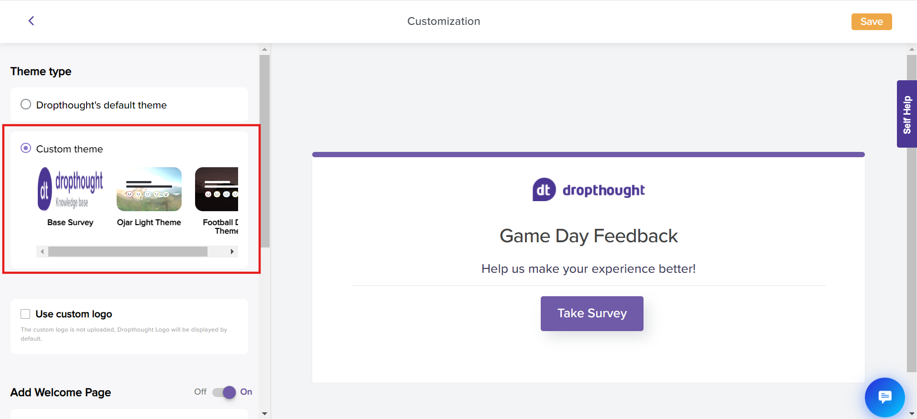Click the Dropthought logo in preview
Viewport: 917px width, 419px height.
(x=589, y=190)
